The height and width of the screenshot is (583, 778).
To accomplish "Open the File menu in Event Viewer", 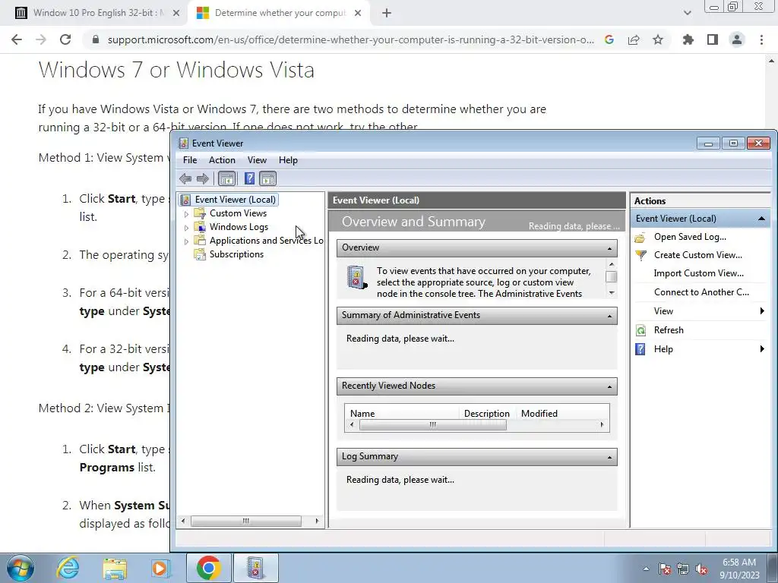I will click(x=189, y=160).
